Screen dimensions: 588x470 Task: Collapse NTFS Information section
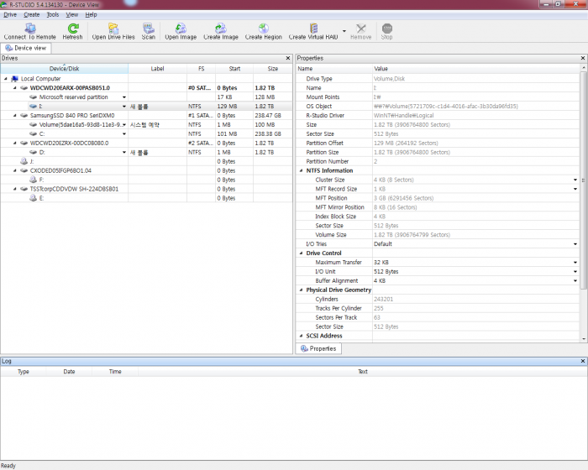[301, 170]
